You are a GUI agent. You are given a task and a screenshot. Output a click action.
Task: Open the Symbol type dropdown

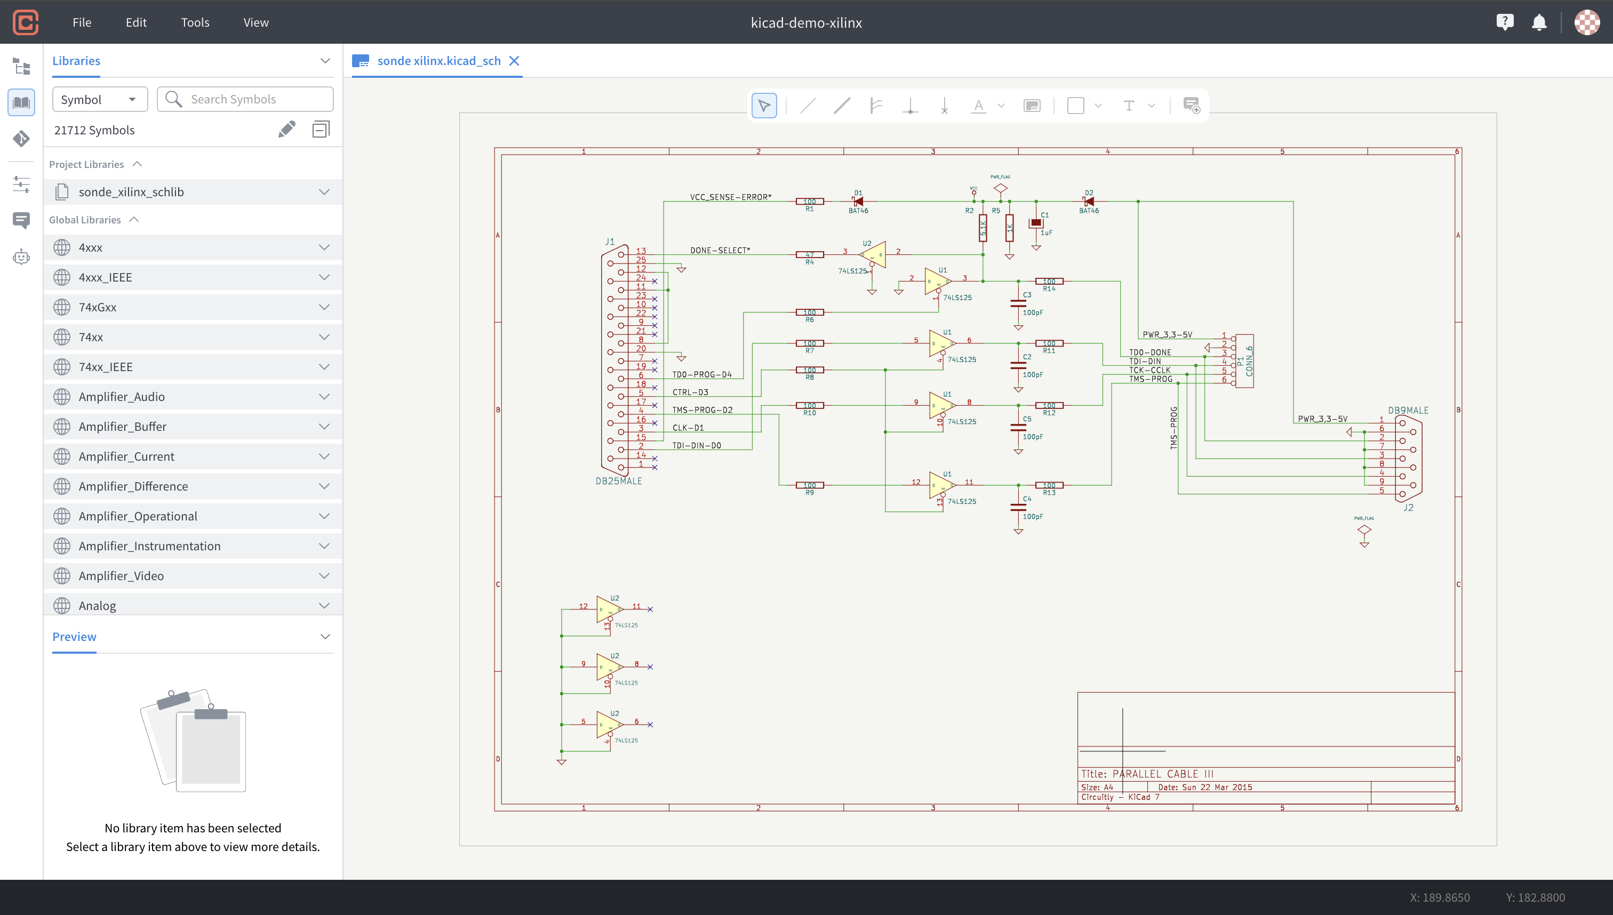pos(99,99)
